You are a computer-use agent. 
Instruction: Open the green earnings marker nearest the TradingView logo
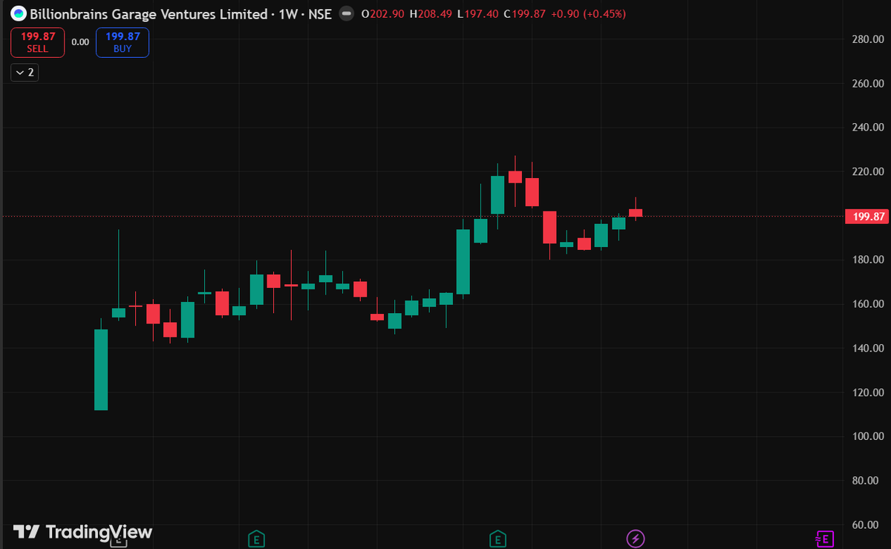[256, 538]
